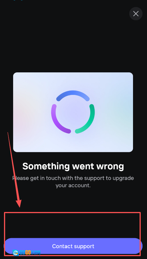This screenshot has width=147, height=259.
Task: Close the error dialog with the X icon
Action: point(136,14)
